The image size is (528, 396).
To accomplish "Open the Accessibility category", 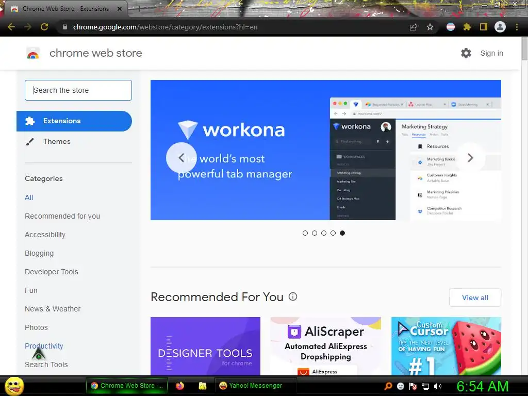I will tap(45, 235).
